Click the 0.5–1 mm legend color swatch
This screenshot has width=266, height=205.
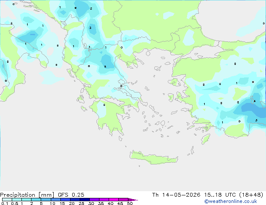point(17,200)
